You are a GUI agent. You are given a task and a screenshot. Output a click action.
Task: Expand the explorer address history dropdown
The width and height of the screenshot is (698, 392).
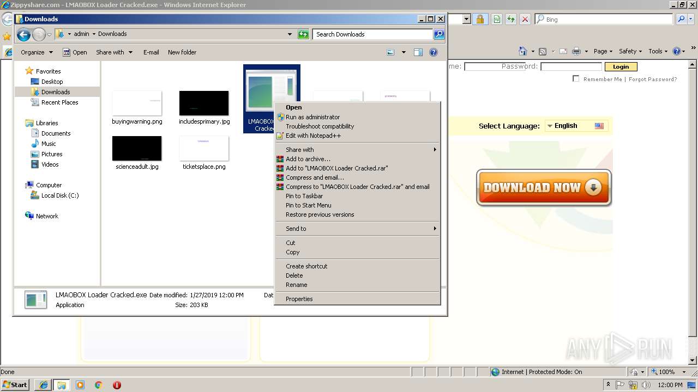point(290,34)
